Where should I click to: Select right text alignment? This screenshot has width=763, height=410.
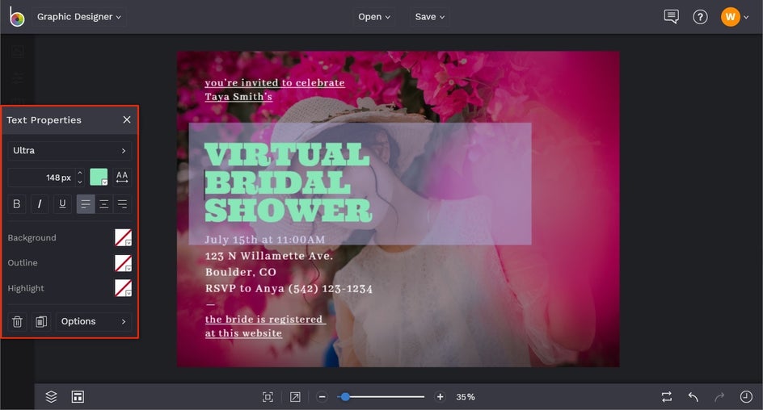123,204
